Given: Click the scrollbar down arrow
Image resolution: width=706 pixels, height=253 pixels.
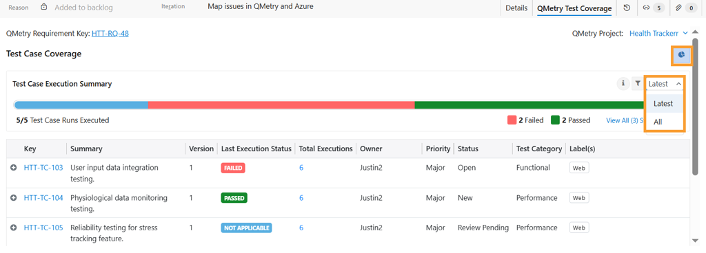Looking at the screenshot, I should [x=695, y=241].
